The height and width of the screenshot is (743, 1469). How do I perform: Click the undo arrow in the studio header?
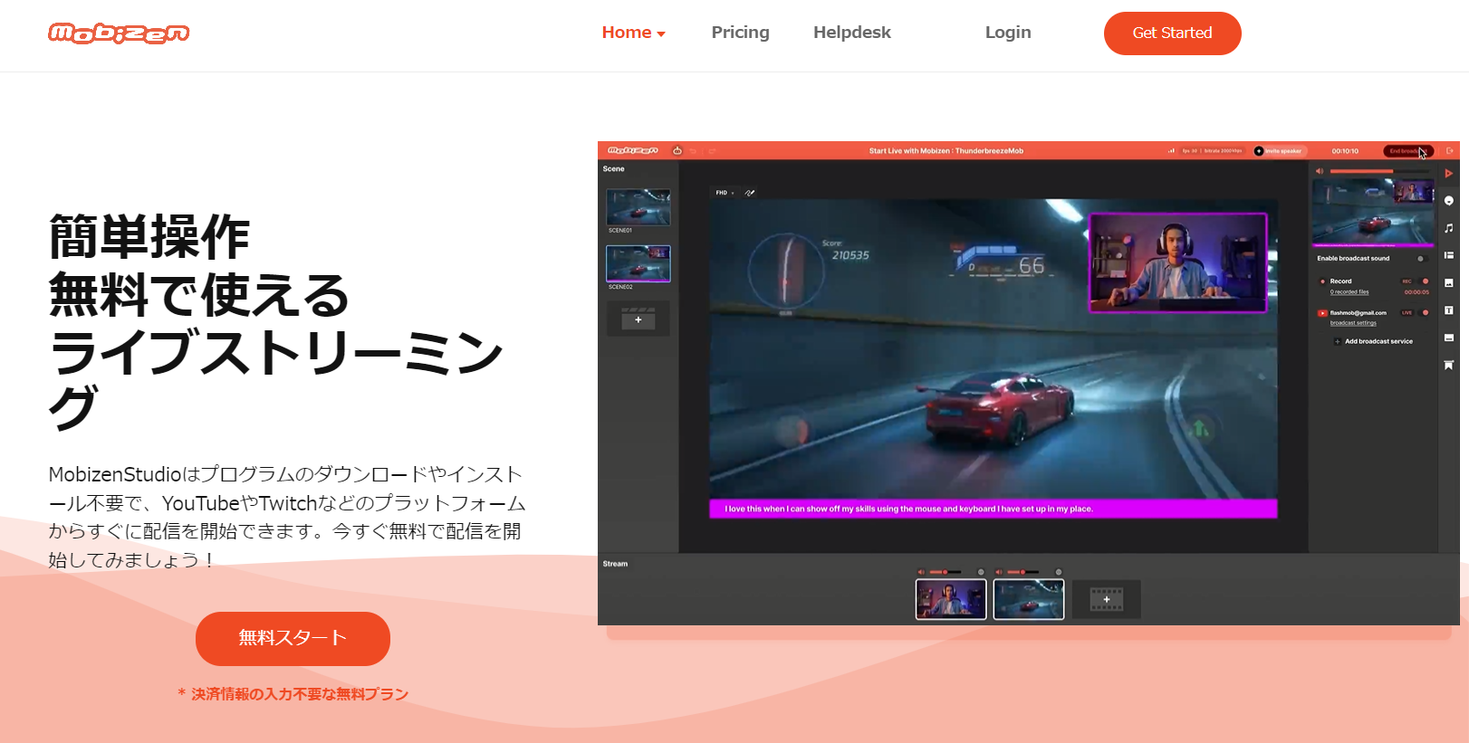pyautogui.click(x=694, y=151)
